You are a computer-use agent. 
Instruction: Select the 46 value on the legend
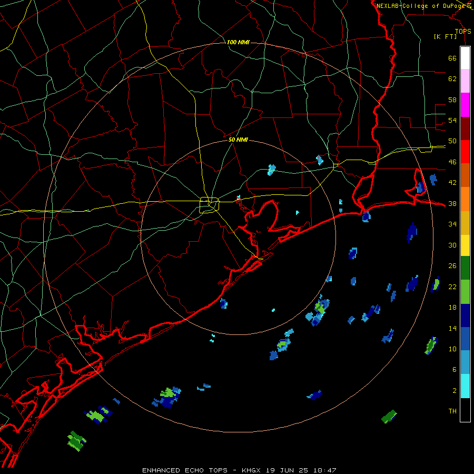point(452,162)
